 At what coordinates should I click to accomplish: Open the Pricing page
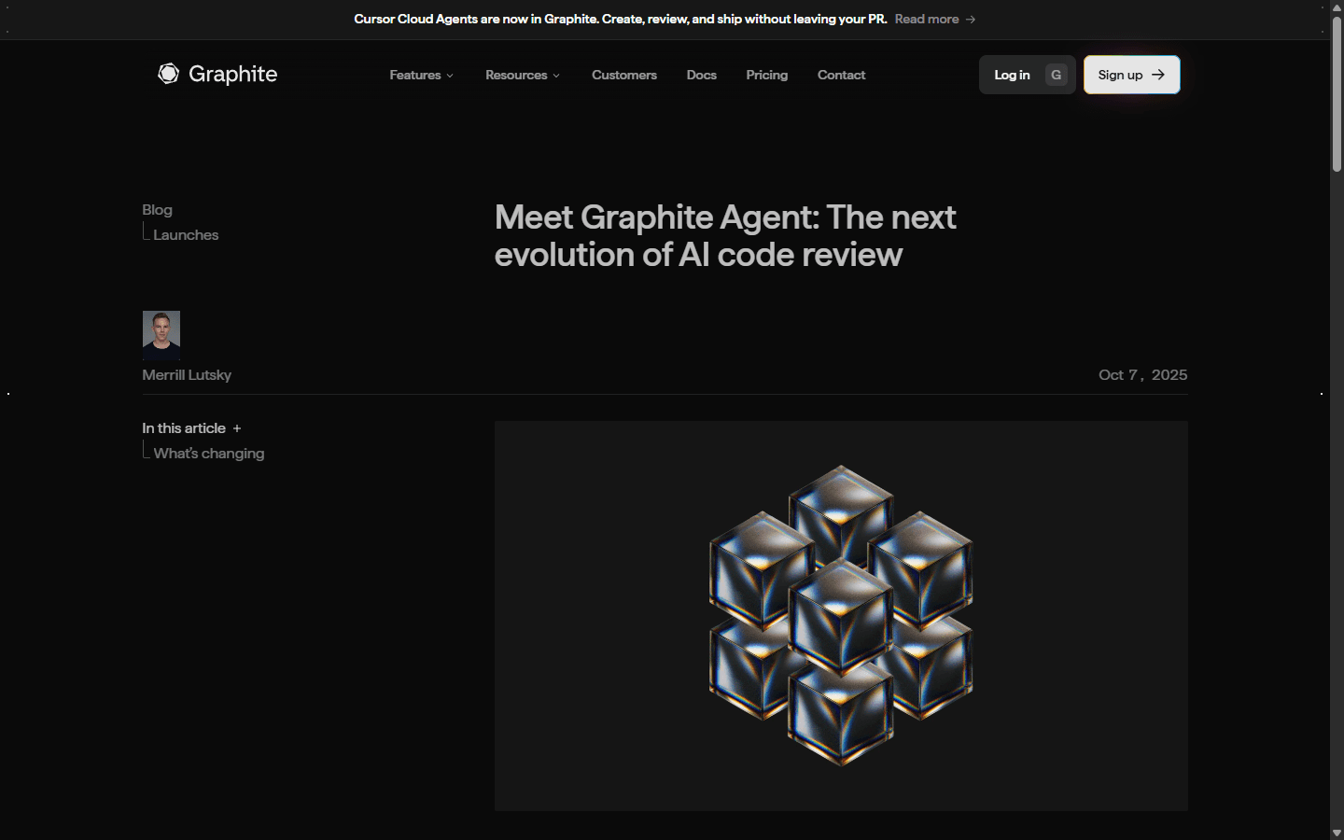click(x=767, y=75)
